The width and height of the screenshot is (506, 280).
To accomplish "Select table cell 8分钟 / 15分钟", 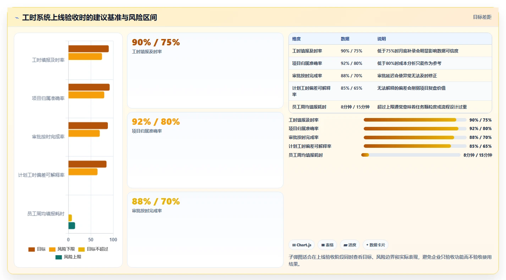I will tap(355, 107).
